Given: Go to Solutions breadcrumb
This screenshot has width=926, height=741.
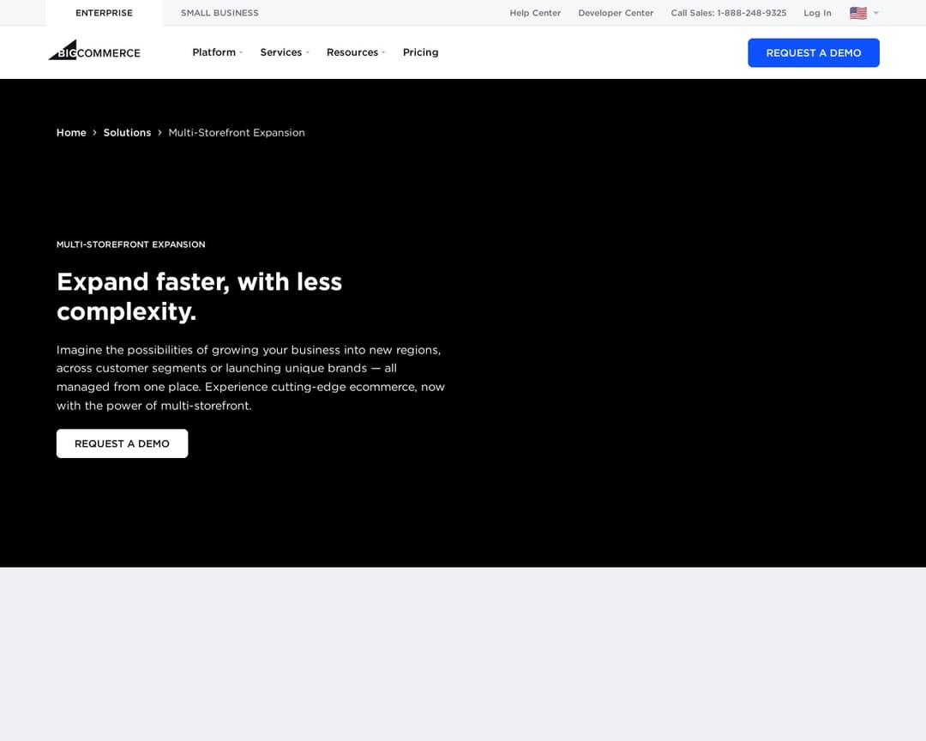Looking at the screenshot, I should pos(127,132).
